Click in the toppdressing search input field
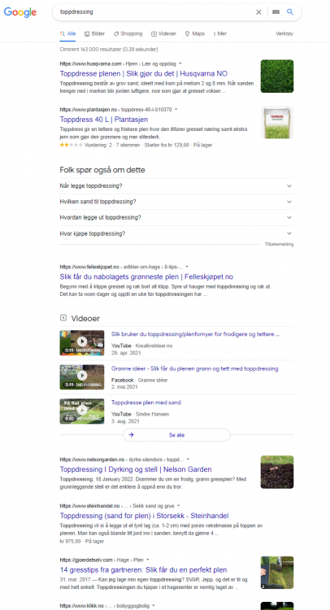This screenshot has width=330, height=610. click(155, 12)
